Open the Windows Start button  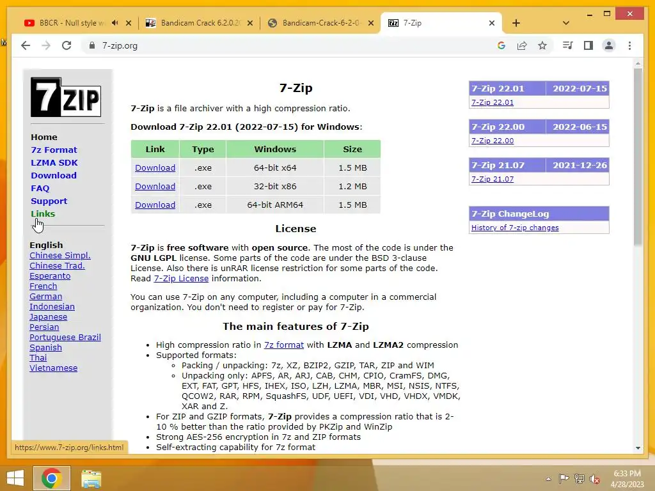(x=15, y=478)
